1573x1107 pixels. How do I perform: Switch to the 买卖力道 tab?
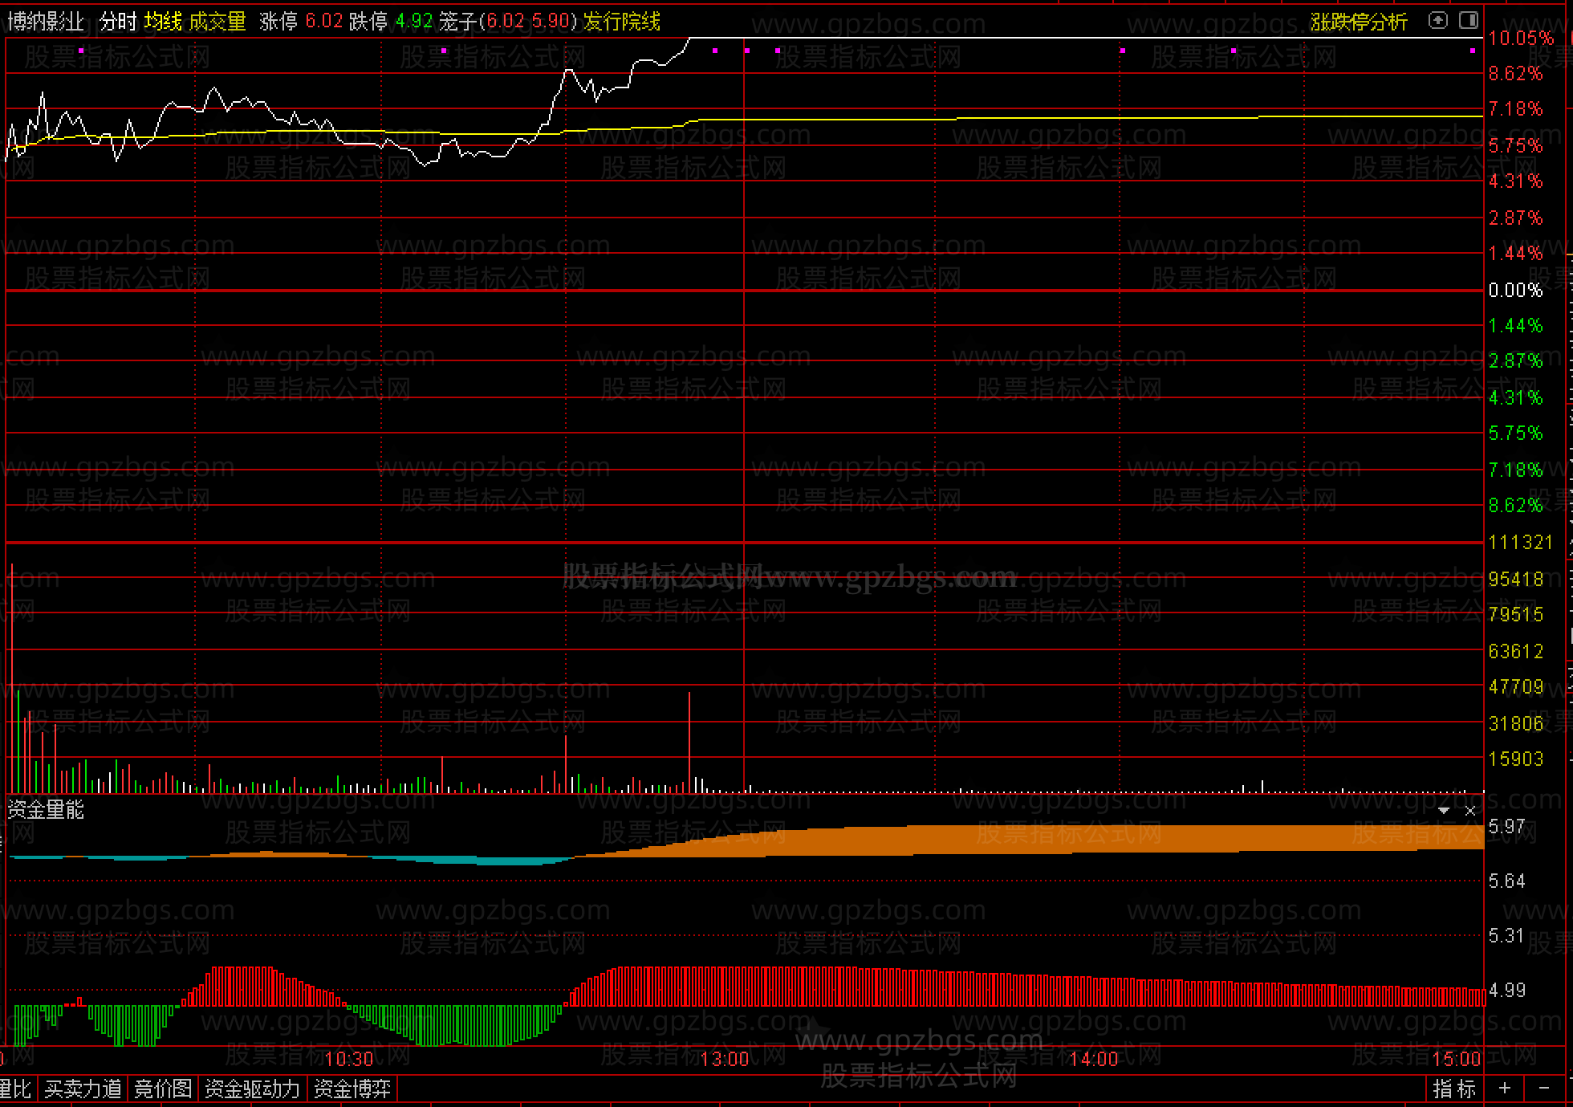(83, 1089)
